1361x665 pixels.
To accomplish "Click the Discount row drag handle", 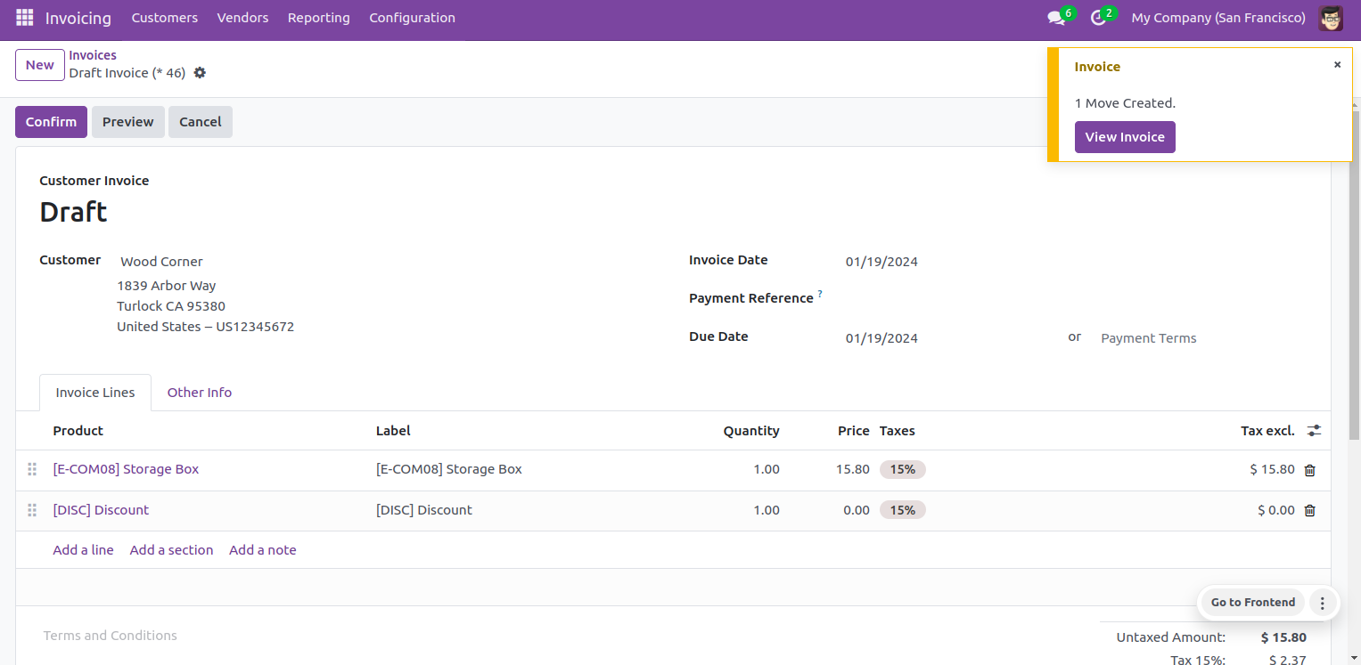I will click(32, 510).
